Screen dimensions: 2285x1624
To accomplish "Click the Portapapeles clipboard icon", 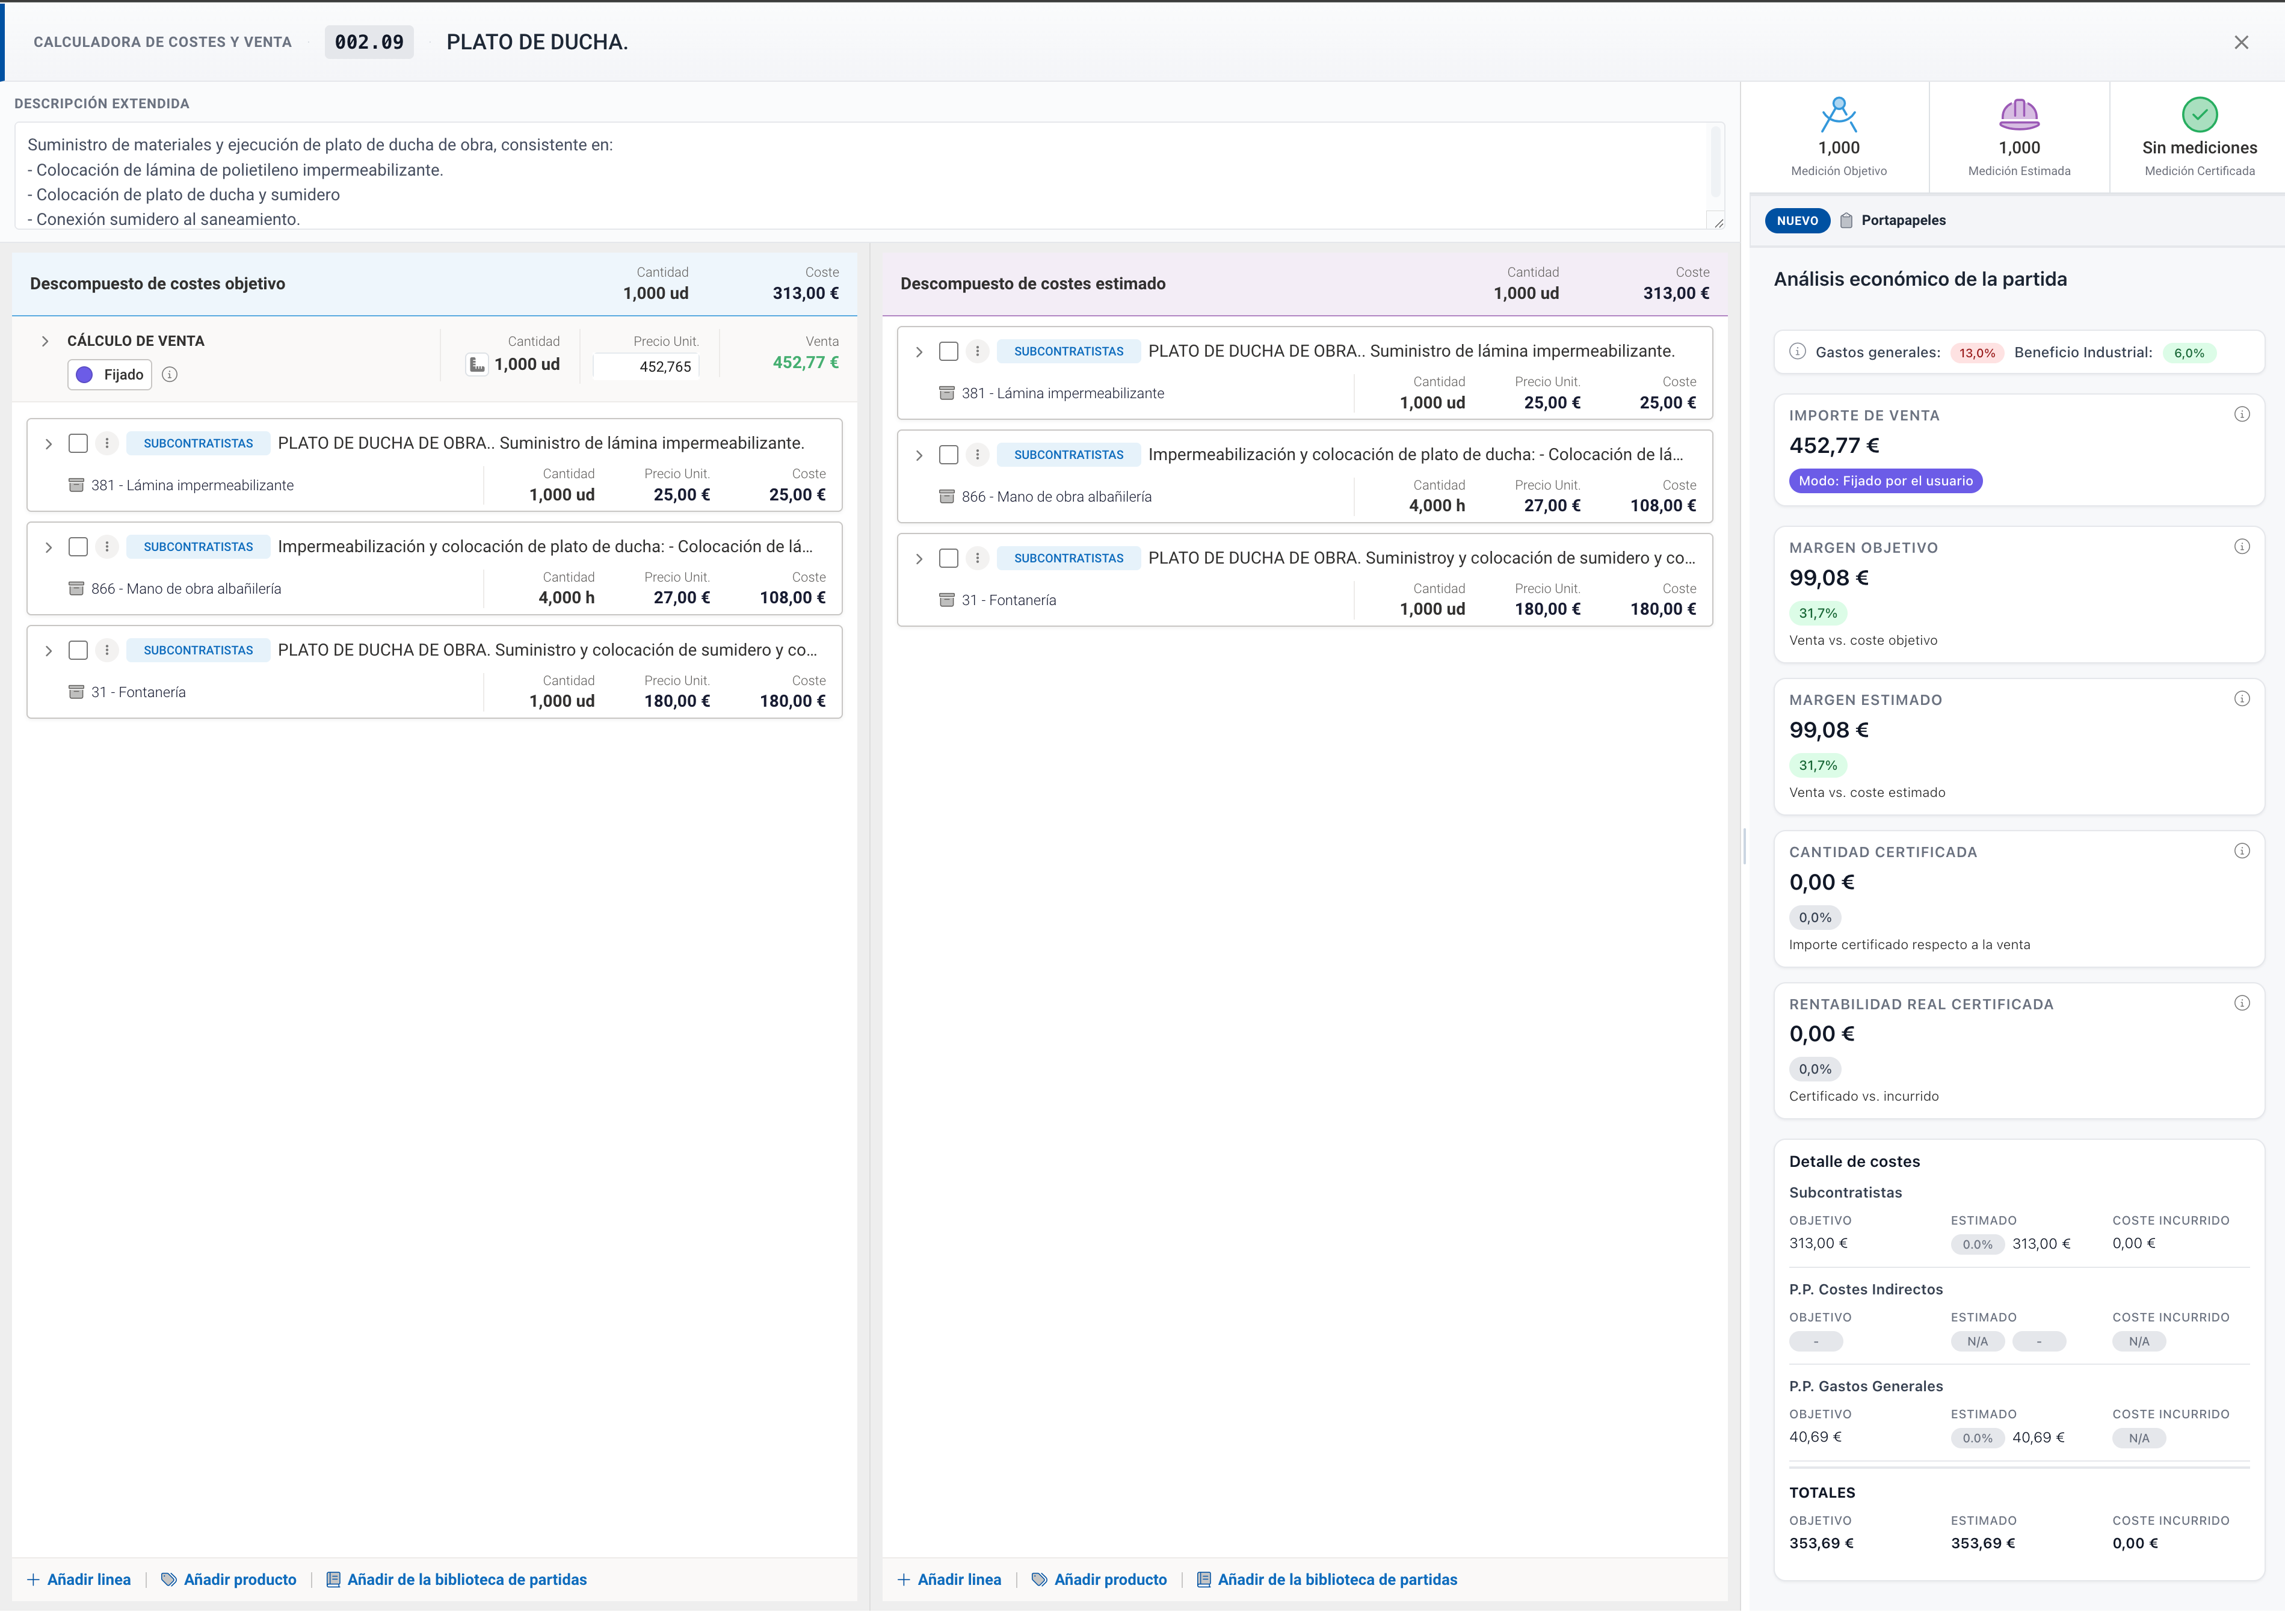I will coord(1846,221).
